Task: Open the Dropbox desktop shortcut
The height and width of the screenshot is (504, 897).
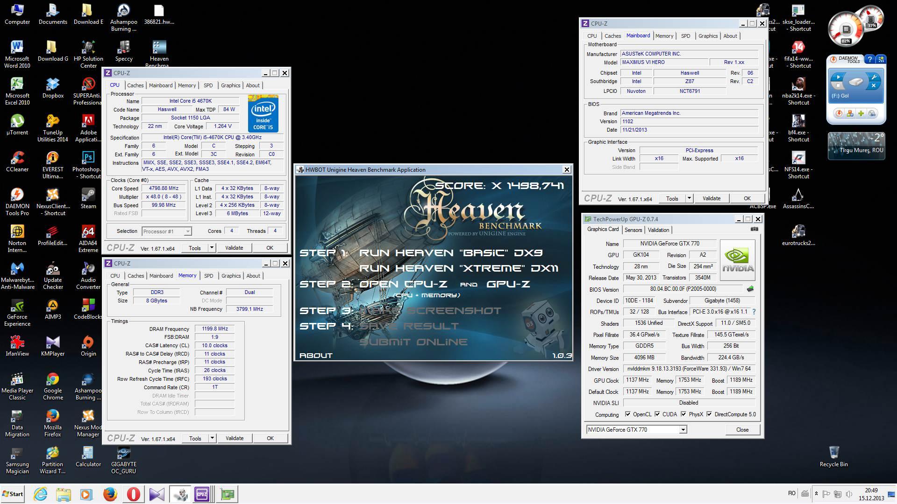Action: pyautogui.click(x=53, y=88)
